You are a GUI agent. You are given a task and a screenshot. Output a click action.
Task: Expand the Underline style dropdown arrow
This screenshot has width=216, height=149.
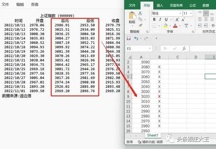tap(171, 20)
